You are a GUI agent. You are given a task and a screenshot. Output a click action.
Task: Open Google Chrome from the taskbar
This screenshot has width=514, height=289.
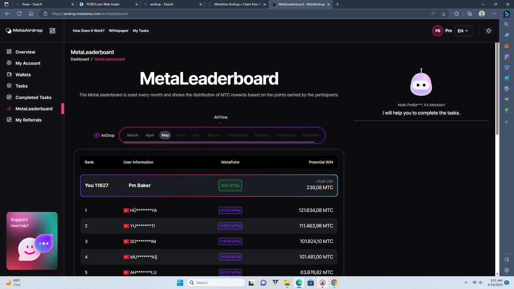(x=334, y=283)
